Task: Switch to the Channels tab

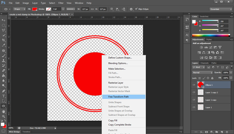Action: click(204, 63)
